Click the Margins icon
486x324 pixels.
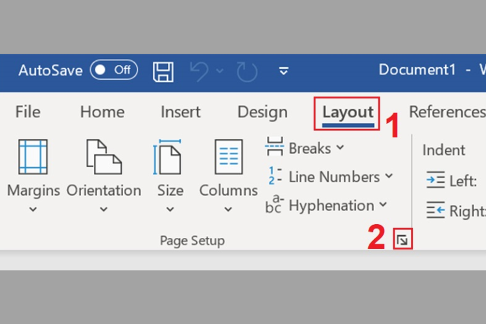point(33,157)
